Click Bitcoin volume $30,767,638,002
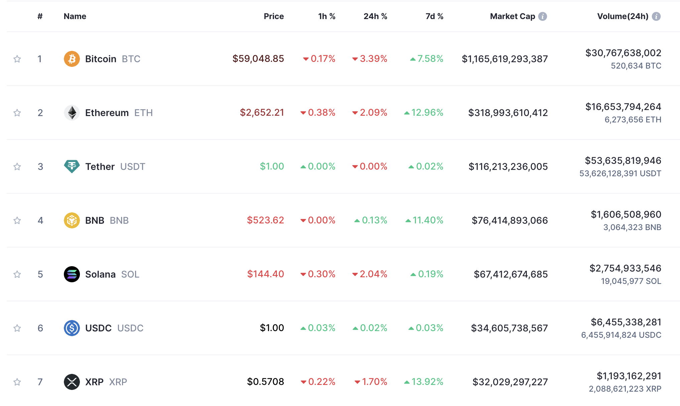Image resolution: width=680 pixels, height=406 pixels. [623, 53]
